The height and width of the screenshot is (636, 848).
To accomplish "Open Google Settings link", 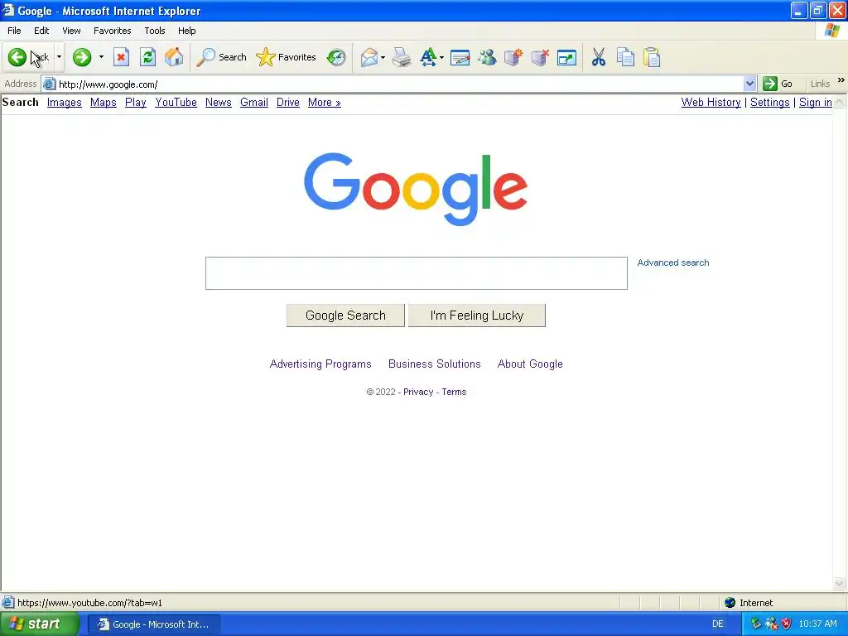I will point(770,102).
